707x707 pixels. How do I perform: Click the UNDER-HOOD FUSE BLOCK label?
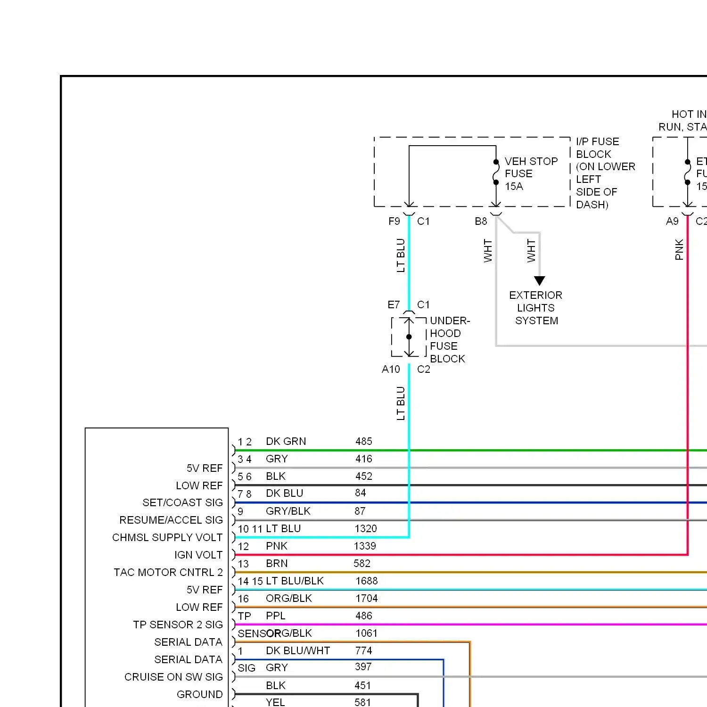[x=450, y=340]
